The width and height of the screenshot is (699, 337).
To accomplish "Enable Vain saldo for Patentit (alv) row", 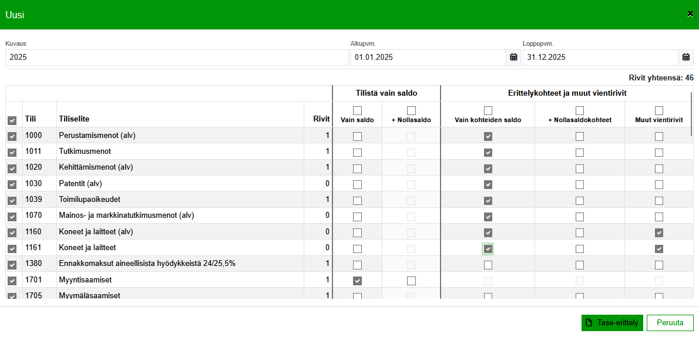I will tap(357, 184).
